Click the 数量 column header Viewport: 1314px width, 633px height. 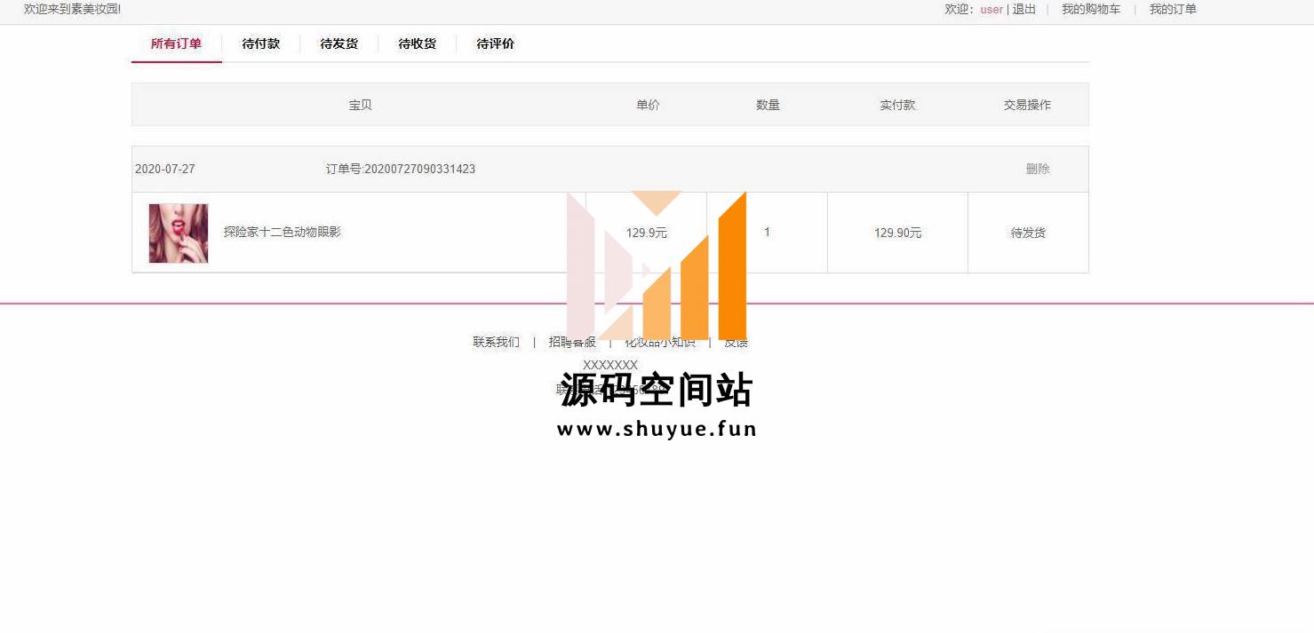[x=768, y=105]
